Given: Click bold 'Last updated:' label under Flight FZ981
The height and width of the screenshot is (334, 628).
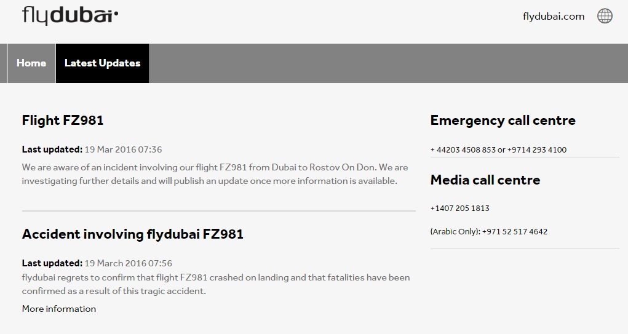Looking at the screenshot, I should coord(52,149).
